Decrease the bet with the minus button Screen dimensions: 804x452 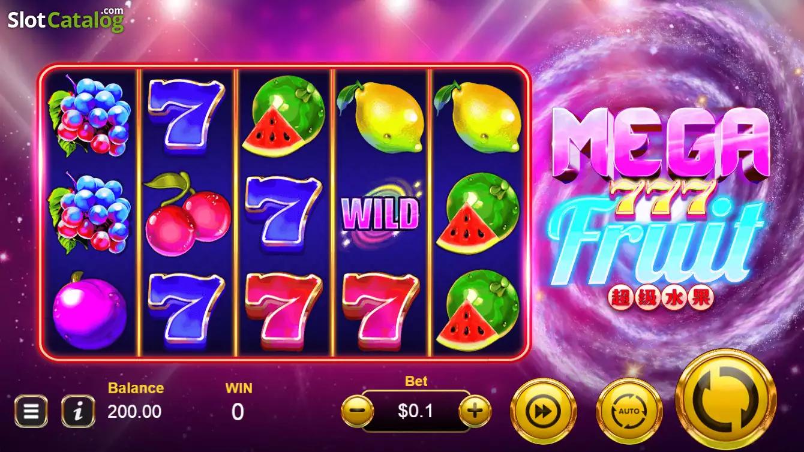pyautogui.click(x=357, y=411)
